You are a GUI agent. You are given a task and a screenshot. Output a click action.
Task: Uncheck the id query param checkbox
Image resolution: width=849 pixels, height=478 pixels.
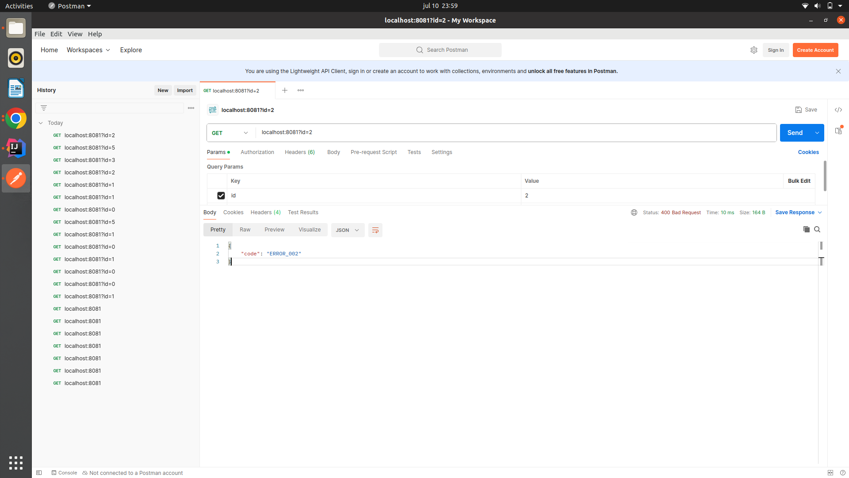[x=221, y=196]
